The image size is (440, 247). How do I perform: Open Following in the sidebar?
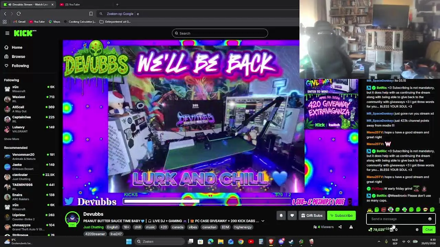pyautogui.click(x=20, y=66)
